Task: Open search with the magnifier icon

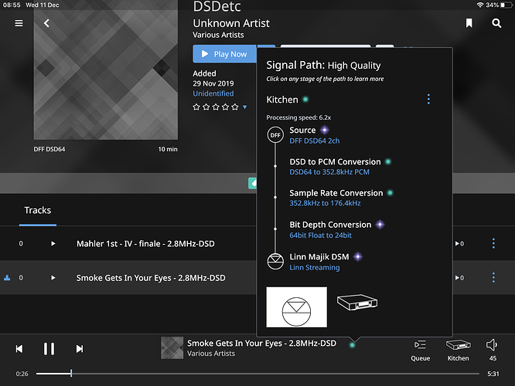Action: click(496, 23)
